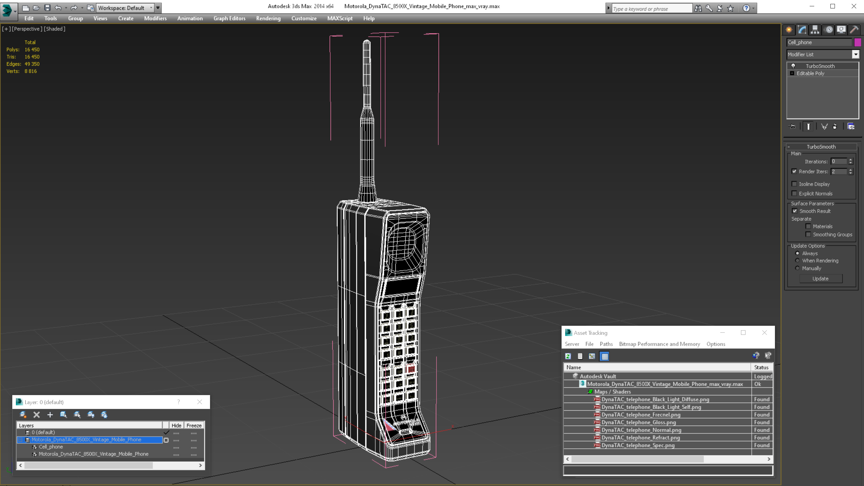The image size is (864, 486).
Task: Click the Status column header in Asset Tracking
Action: 762,367
